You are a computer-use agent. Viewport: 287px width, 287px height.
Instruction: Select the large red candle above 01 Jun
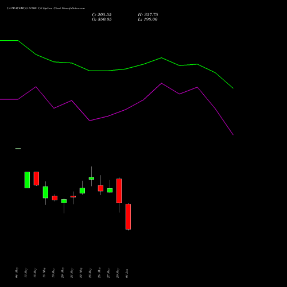pos(128,216)
